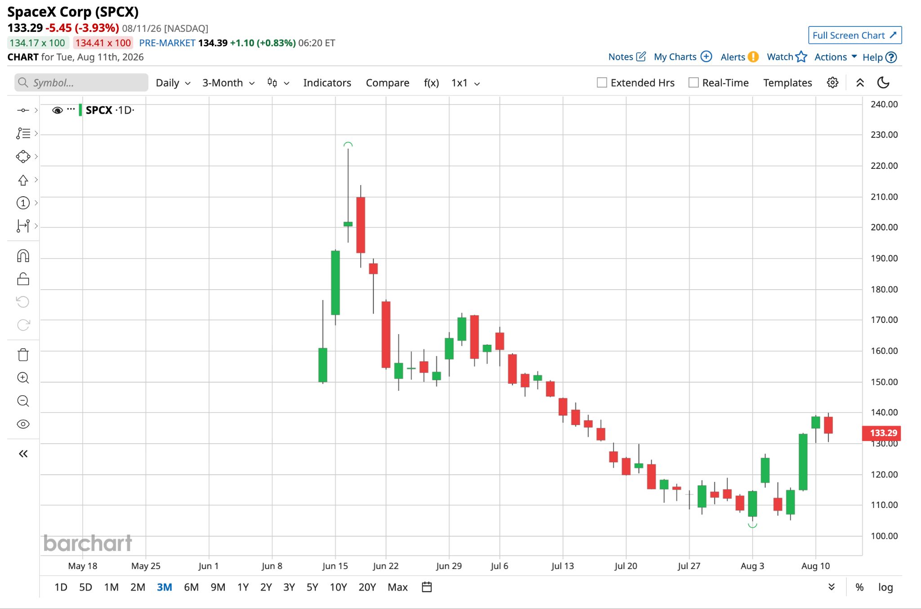The image size is (921, 609).
Task: Select the shapes polygon tool
Action: click(23, 156)
